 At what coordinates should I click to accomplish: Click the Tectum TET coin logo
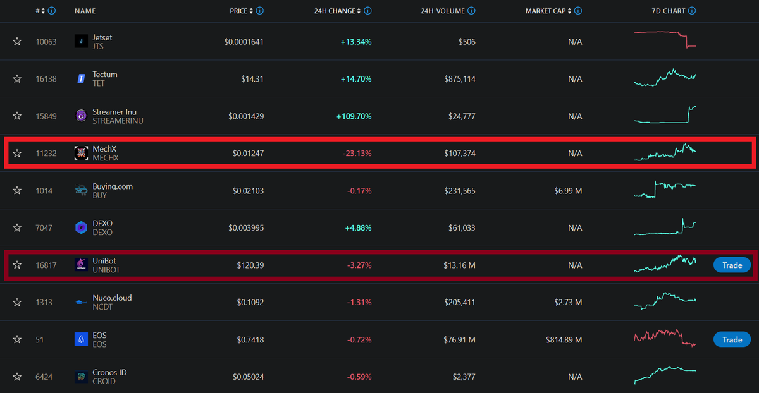(x=81, y=78)
